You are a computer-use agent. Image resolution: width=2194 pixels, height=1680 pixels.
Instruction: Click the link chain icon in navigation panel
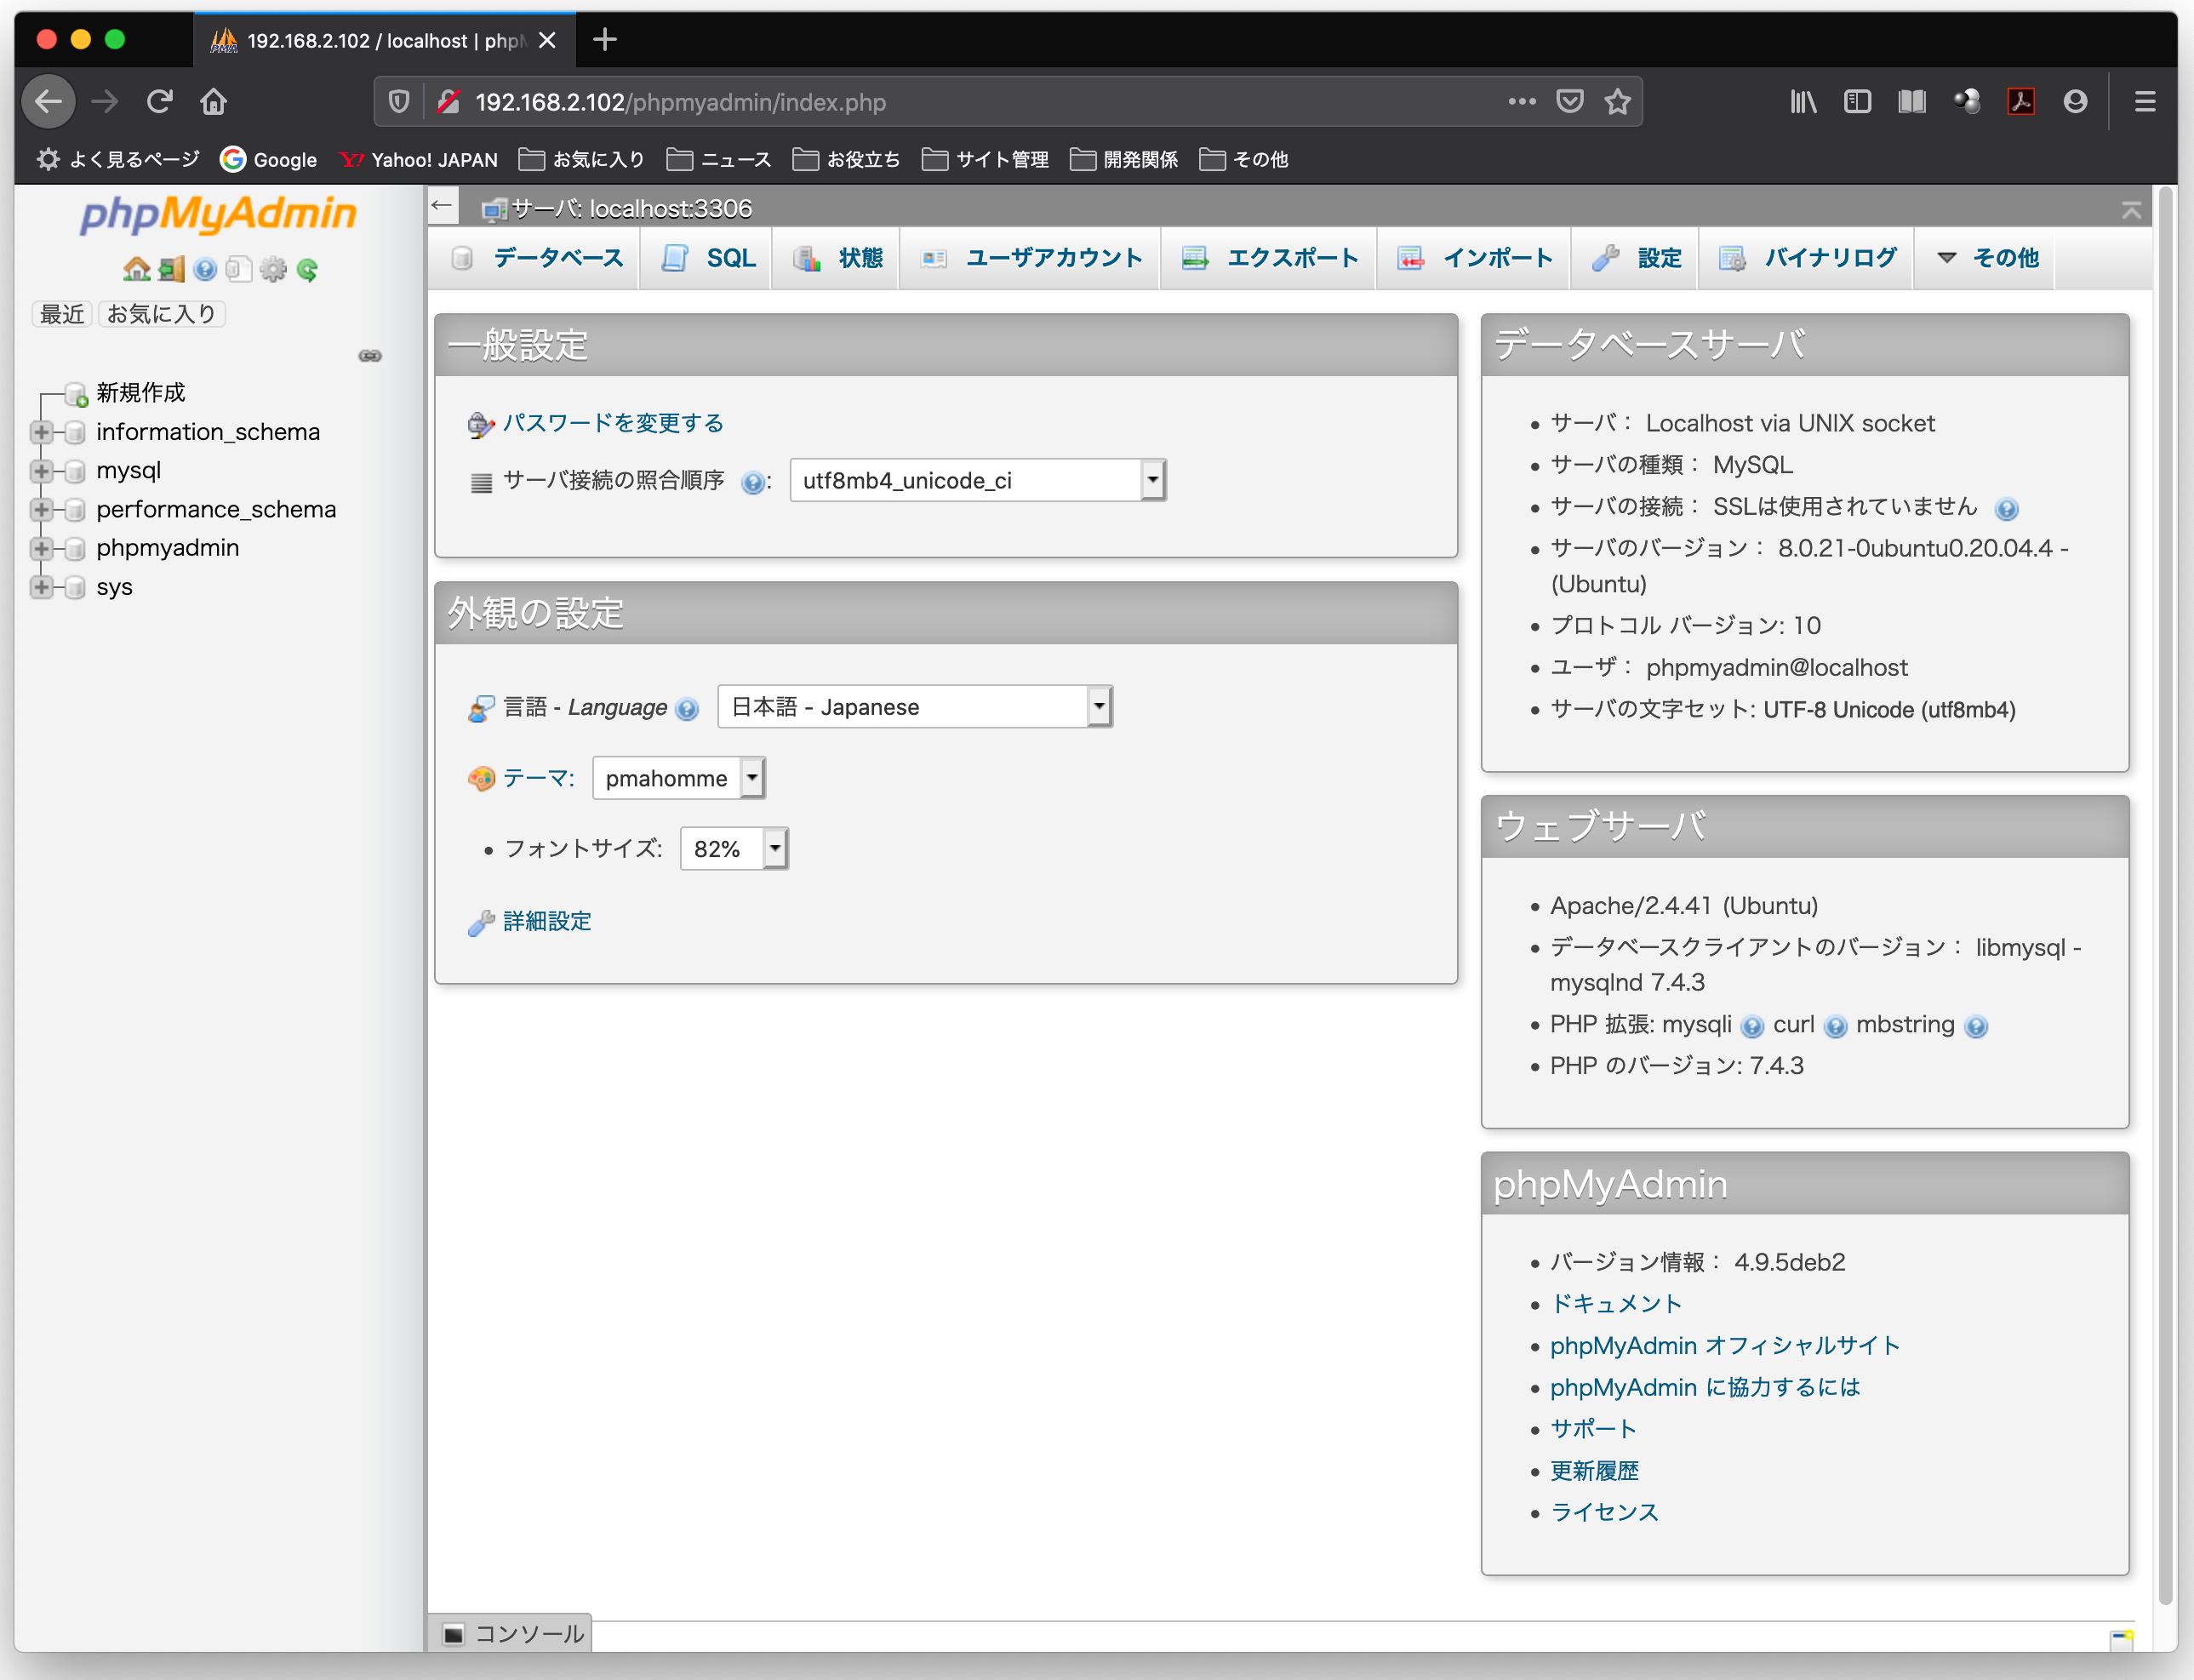pyautogui.click(x=370, y=356)
